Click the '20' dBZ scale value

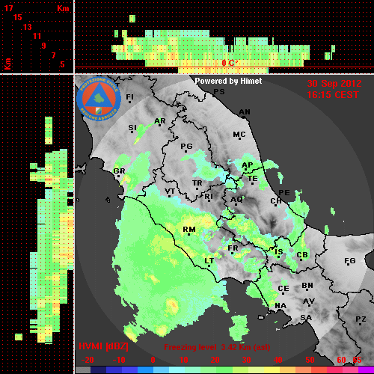(215, 360)
